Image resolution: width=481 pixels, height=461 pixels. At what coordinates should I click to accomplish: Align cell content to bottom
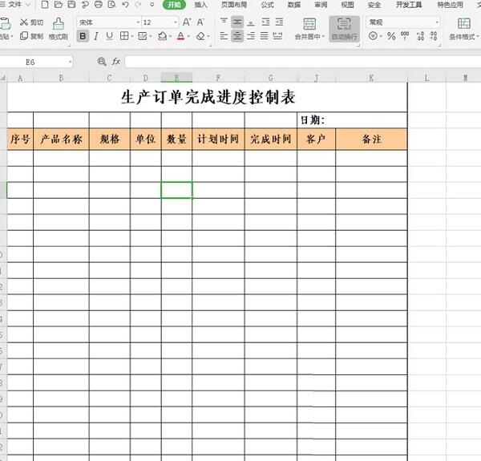[x=251, y=22]
